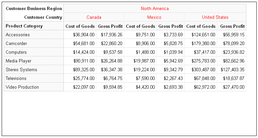
Task: Select the Camcorder row label
Action: tap(16, 43)
